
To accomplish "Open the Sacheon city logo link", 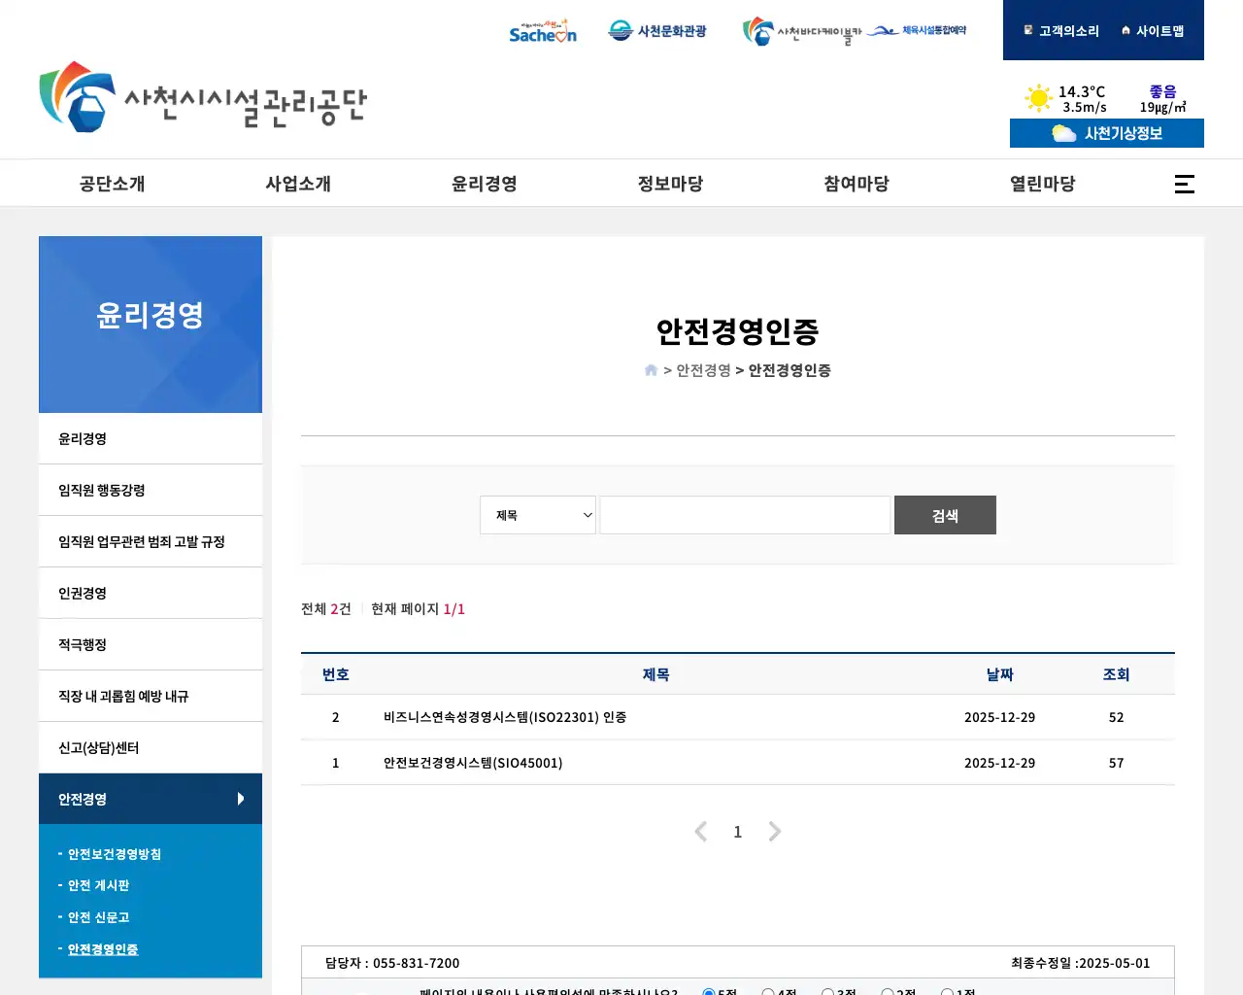I will (543, 31).
